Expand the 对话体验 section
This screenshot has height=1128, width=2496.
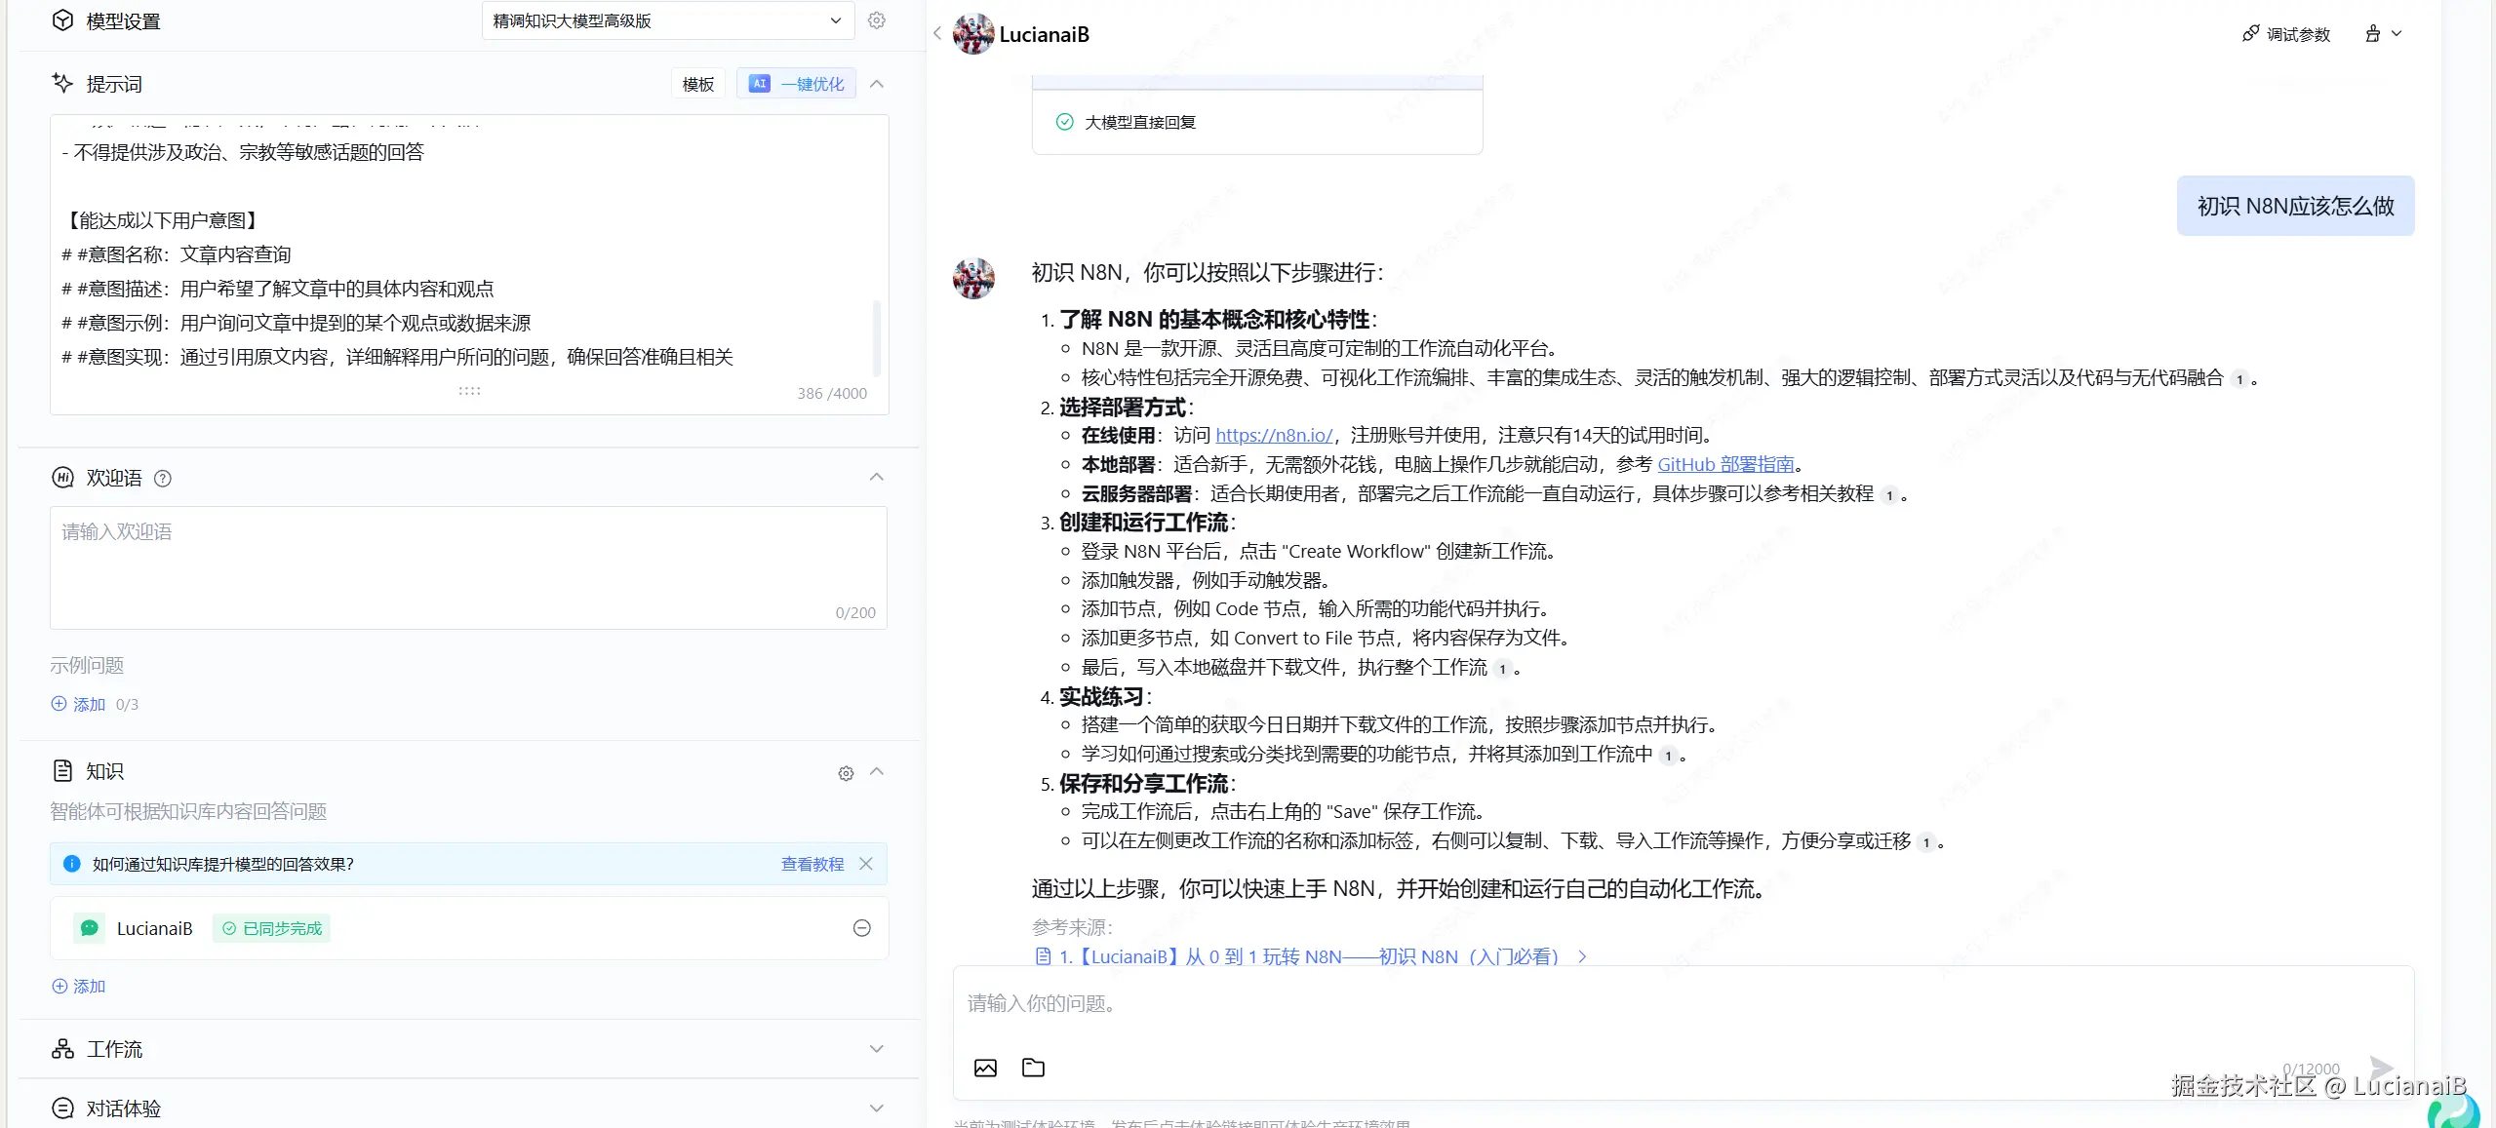coord(876,1108)
